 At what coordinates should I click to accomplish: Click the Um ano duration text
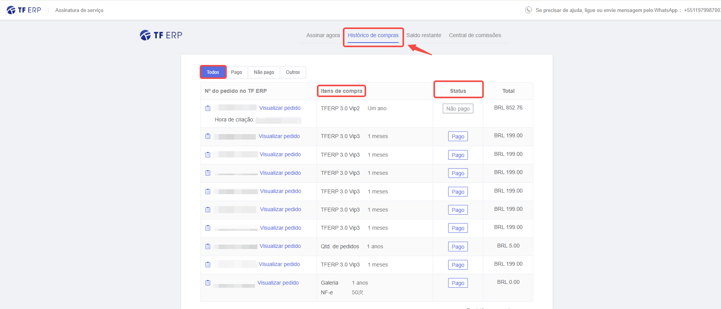coord(377,108)
